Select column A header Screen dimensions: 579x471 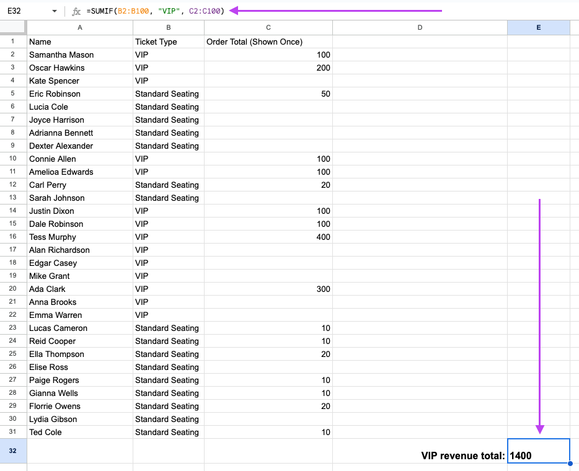[x=80, y=27]
